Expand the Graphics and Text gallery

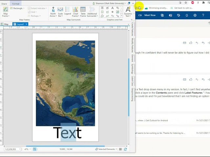[x=122, y=16]
